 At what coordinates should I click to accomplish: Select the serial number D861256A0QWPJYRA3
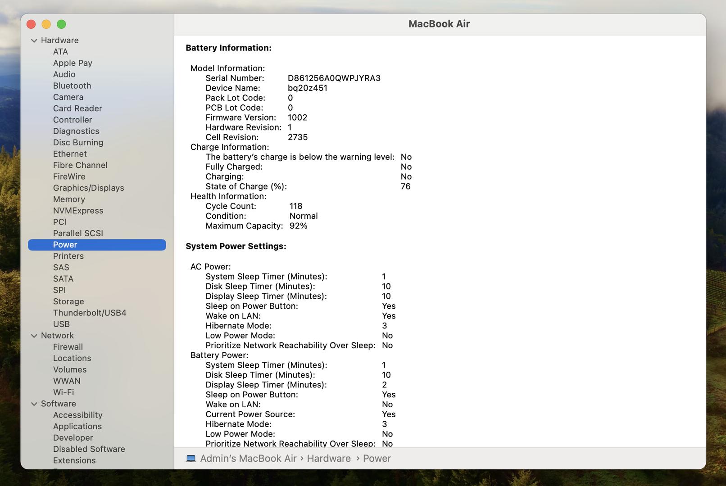point(334,78)
